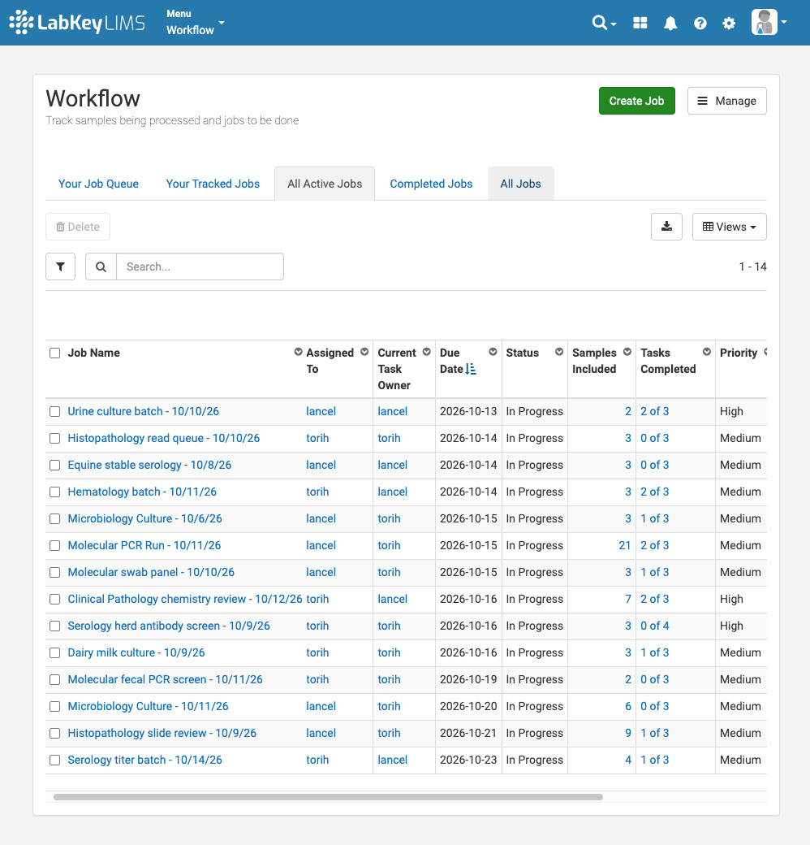Check the Serology herd antibody screen row
The width and height of the screenshot is (810, 845).
(54, 626)
